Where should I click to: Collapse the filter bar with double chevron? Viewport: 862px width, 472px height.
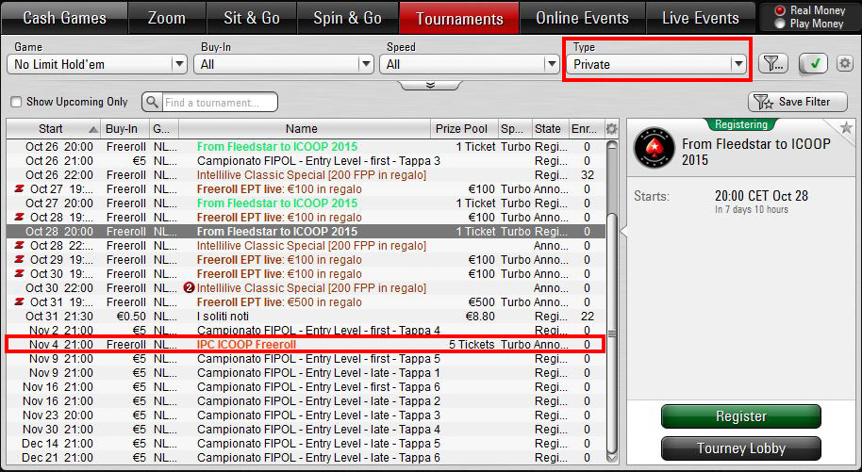tap(430, 85)
